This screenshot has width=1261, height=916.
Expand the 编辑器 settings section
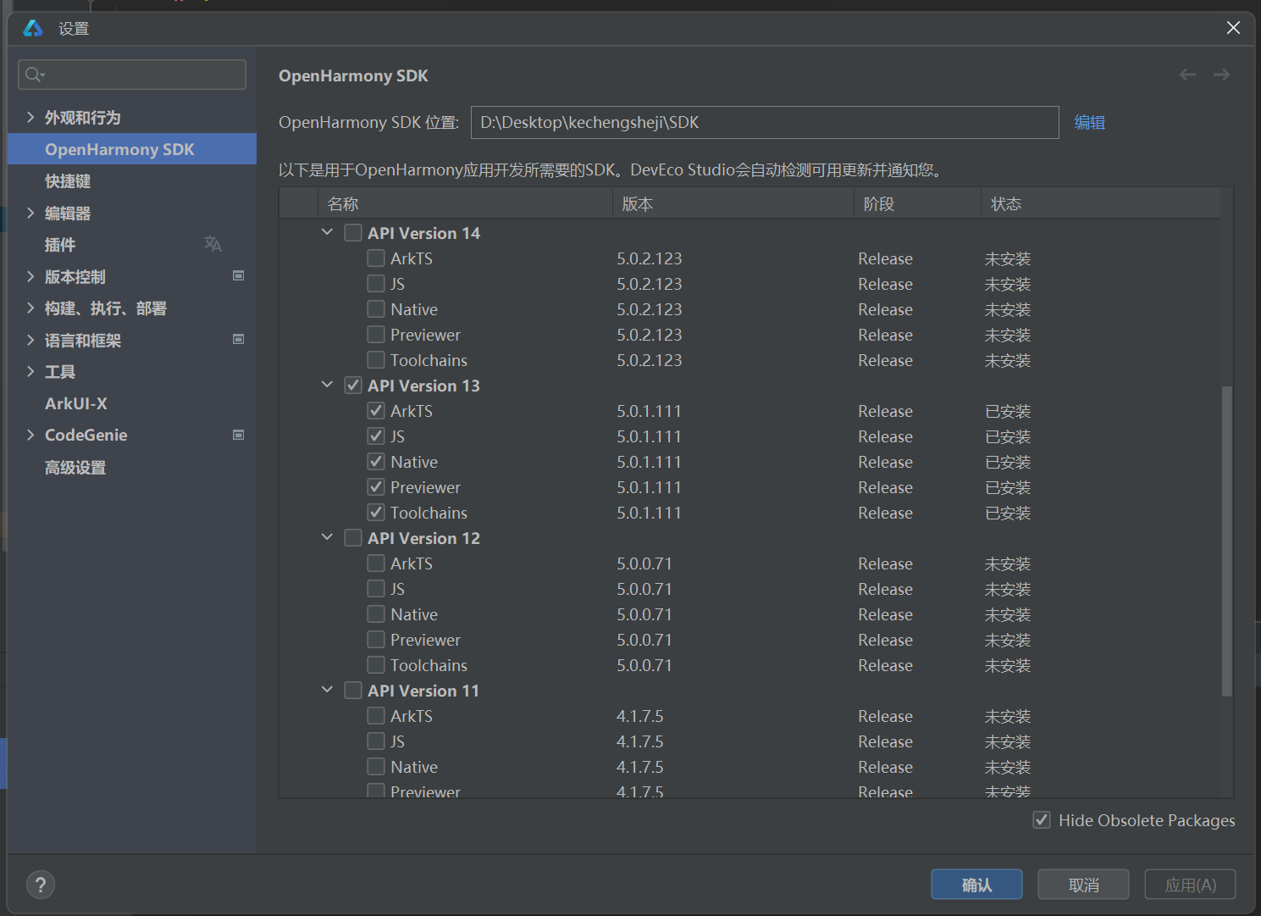tap(30, 213)
